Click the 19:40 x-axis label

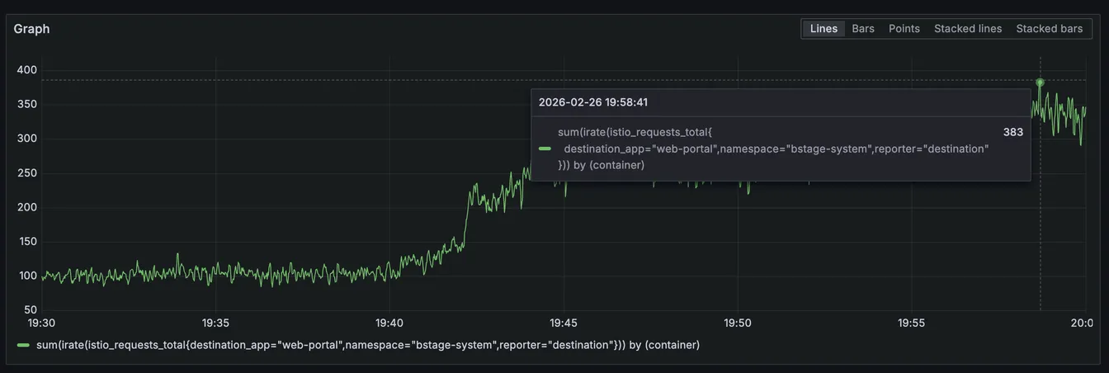coord(389,323)
